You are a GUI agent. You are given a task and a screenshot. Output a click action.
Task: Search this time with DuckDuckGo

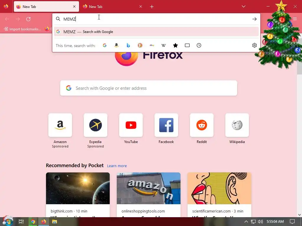click(x=140, y=45)
